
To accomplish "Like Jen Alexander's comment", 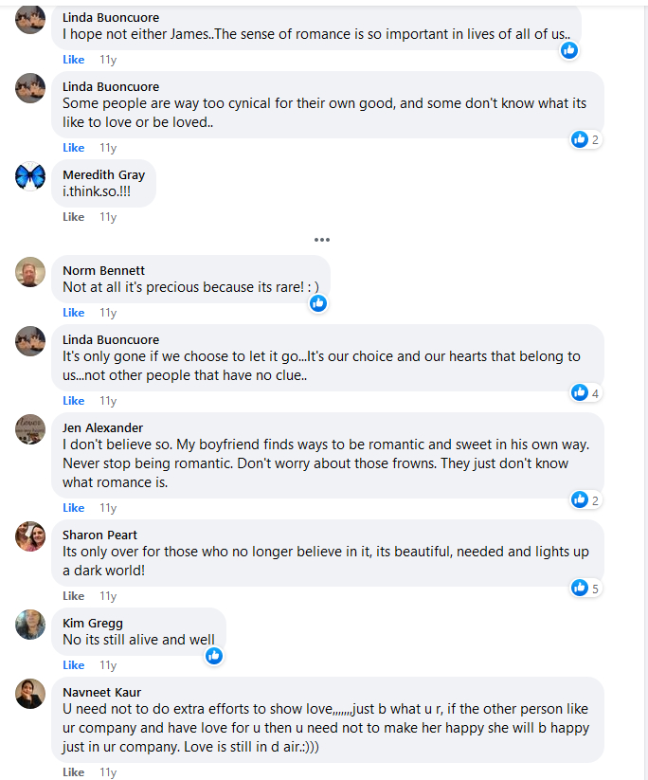I will [x=74, y=508].
